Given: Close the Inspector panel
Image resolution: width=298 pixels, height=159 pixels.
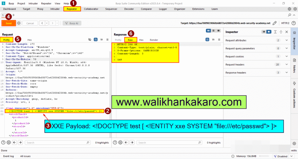Looking at the screenshot, I should tap(287, 32).
